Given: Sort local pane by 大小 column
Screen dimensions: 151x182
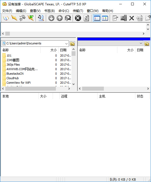Looking at the screenshot, I should click(x=50, y=50).
